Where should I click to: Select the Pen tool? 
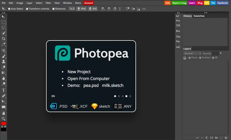tap(3, 96)
